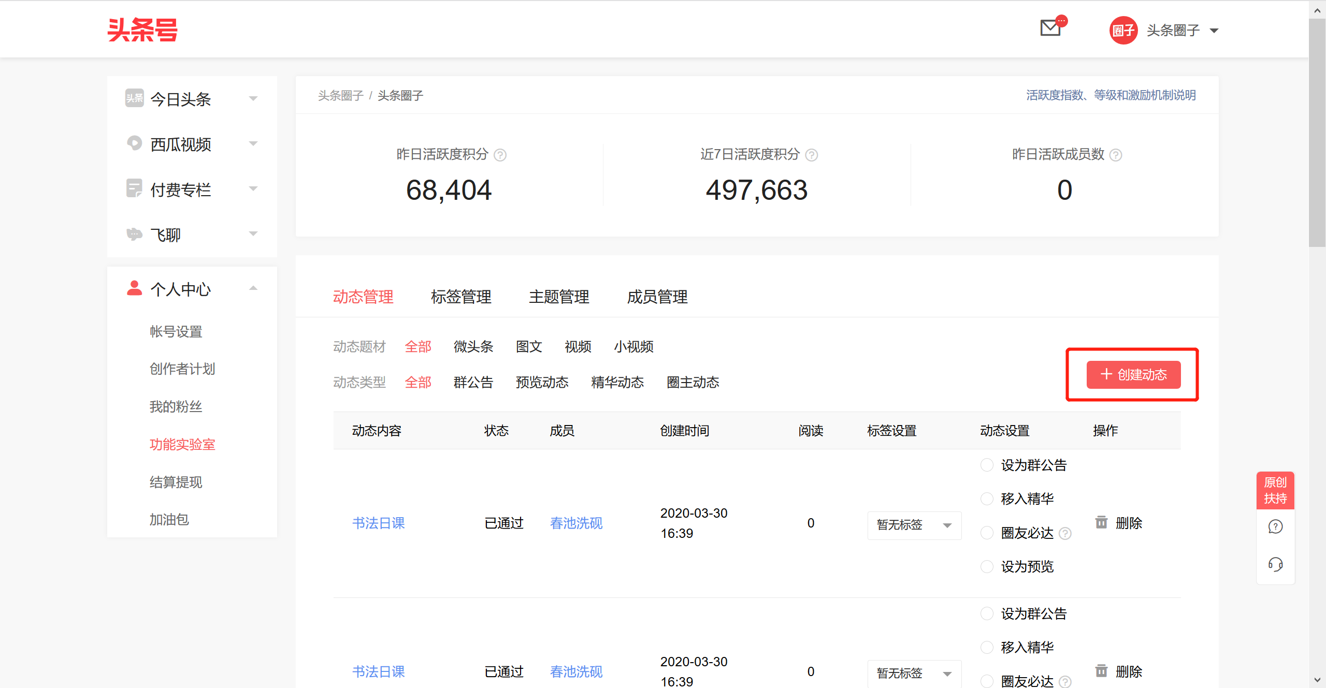
Task: Filter 动态类型 by 群公告
Action: pos(473,382)
